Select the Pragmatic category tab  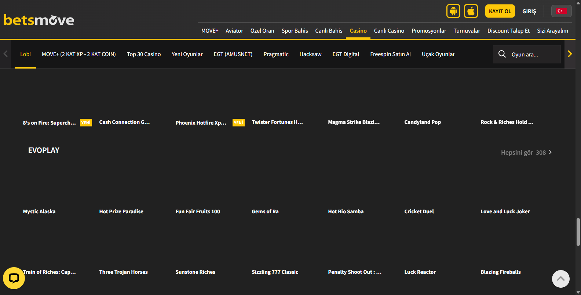pos(276,54)
